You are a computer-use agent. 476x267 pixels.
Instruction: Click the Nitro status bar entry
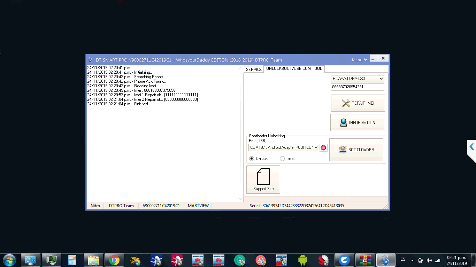(x=95, y=206)
